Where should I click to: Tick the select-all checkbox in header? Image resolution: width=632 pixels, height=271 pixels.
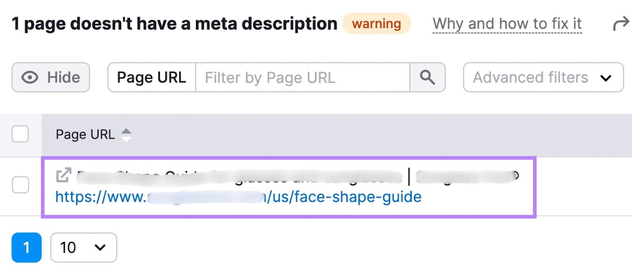[20, 134]
